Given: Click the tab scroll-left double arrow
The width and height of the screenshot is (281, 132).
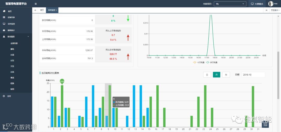Looking at the screenshot, I should pyautogui.click(x=35, y=10).
